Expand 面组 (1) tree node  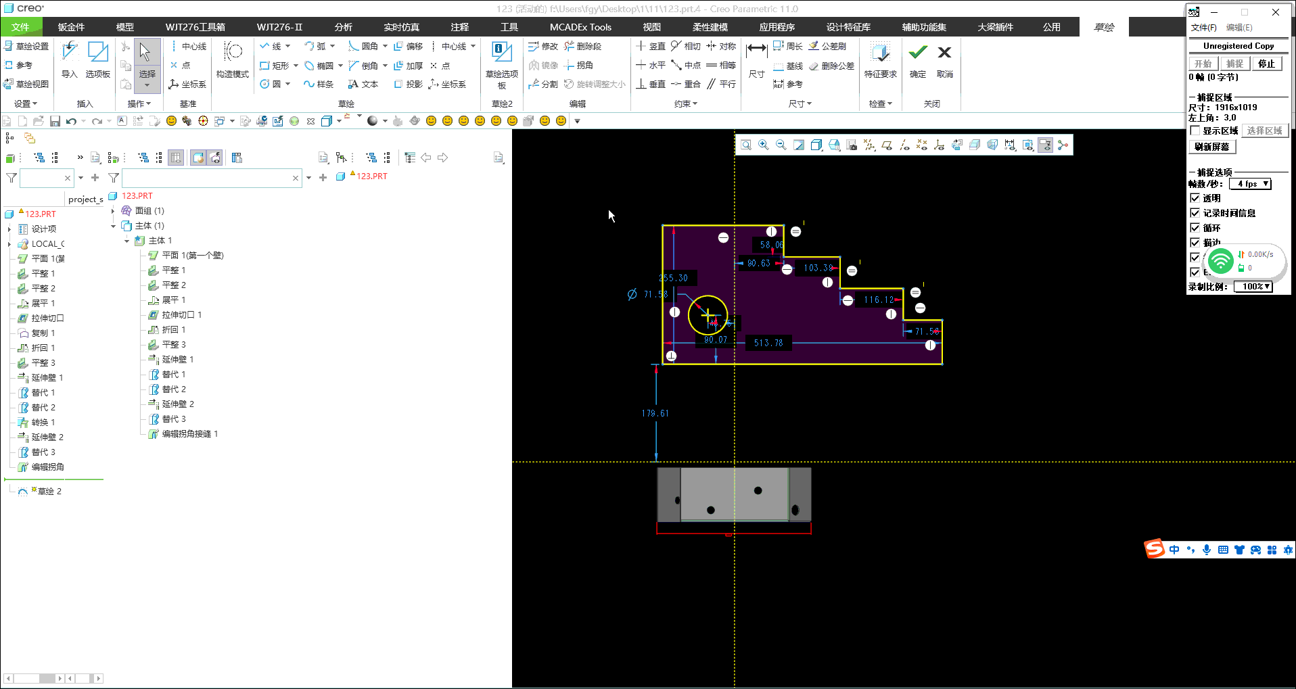coord(113,211)
